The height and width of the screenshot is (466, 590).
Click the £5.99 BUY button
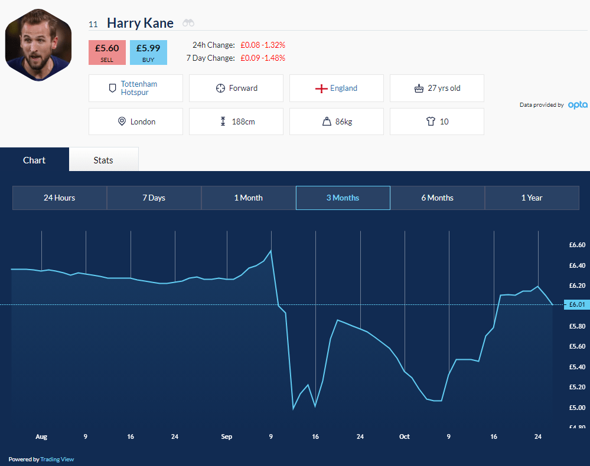[148, 52]
